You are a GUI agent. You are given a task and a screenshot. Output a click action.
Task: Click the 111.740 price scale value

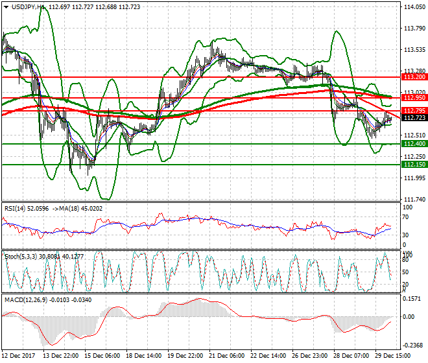(x=414, y=200)
